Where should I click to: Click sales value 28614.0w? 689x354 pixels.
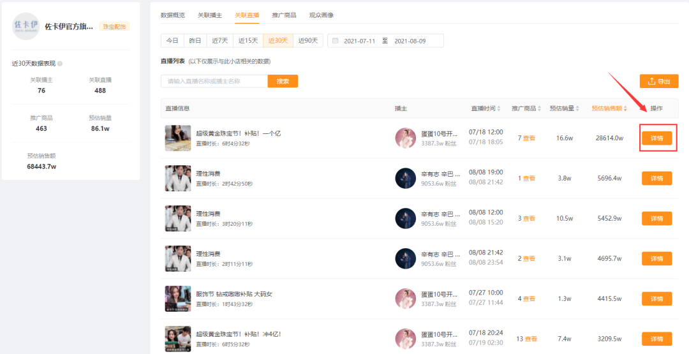pyautogui.click(x=609, y=138)
